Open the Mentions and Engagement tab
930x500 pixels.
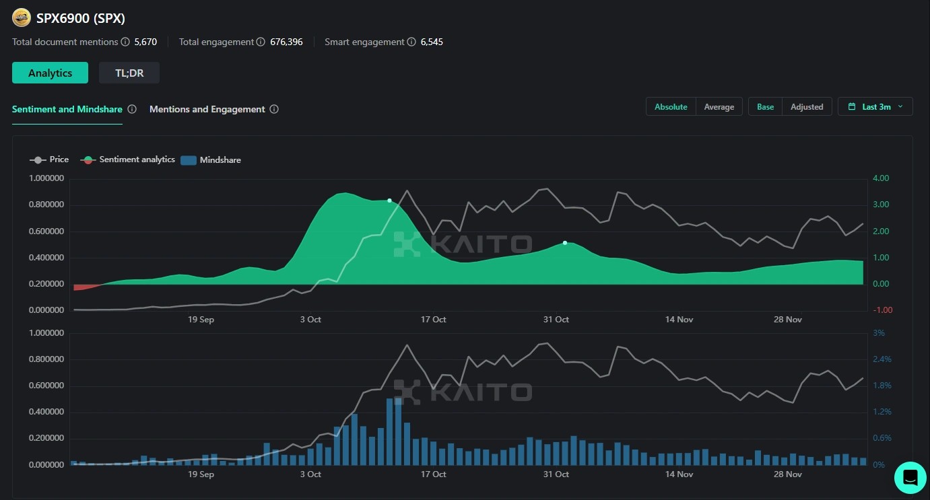point(207,109)
